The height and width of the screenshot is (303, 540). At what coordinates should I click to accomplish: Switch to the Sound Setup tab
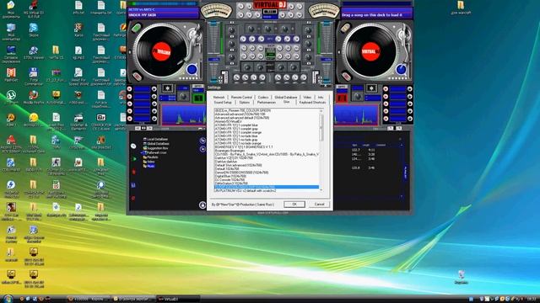(223, 103)
